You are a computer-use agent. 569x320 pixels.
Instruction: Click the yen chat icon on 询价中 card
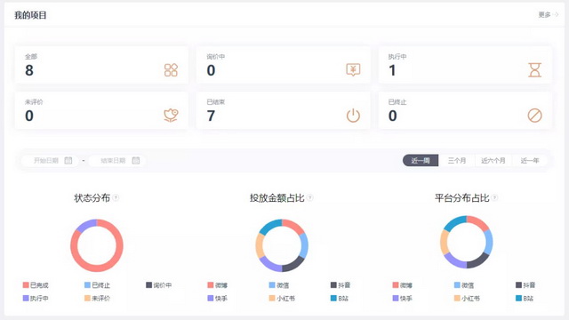coord(353,69)
